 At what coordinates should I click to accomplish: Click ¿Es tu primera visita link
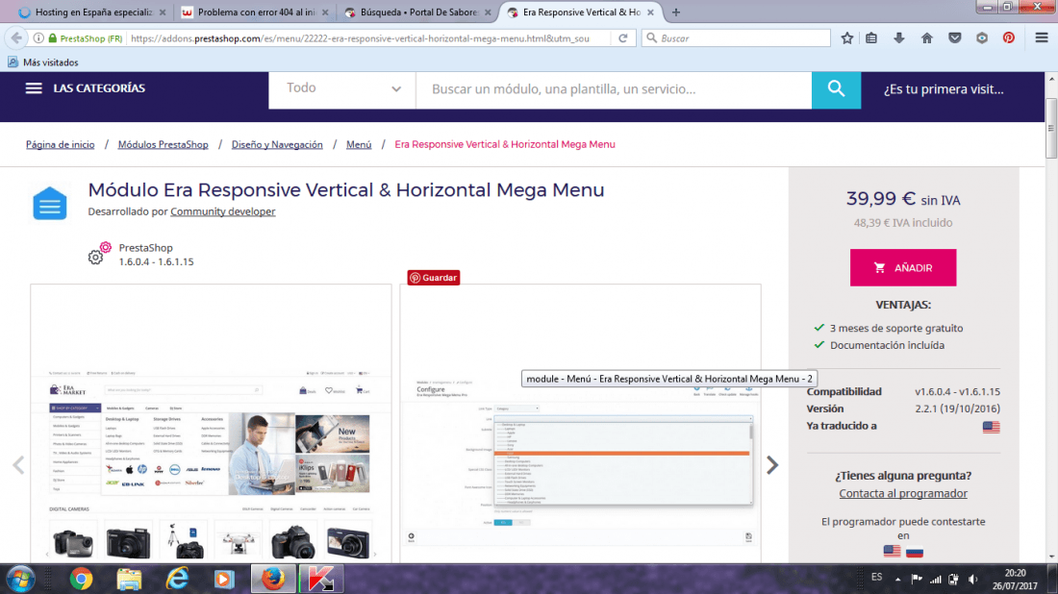(944, 89)
